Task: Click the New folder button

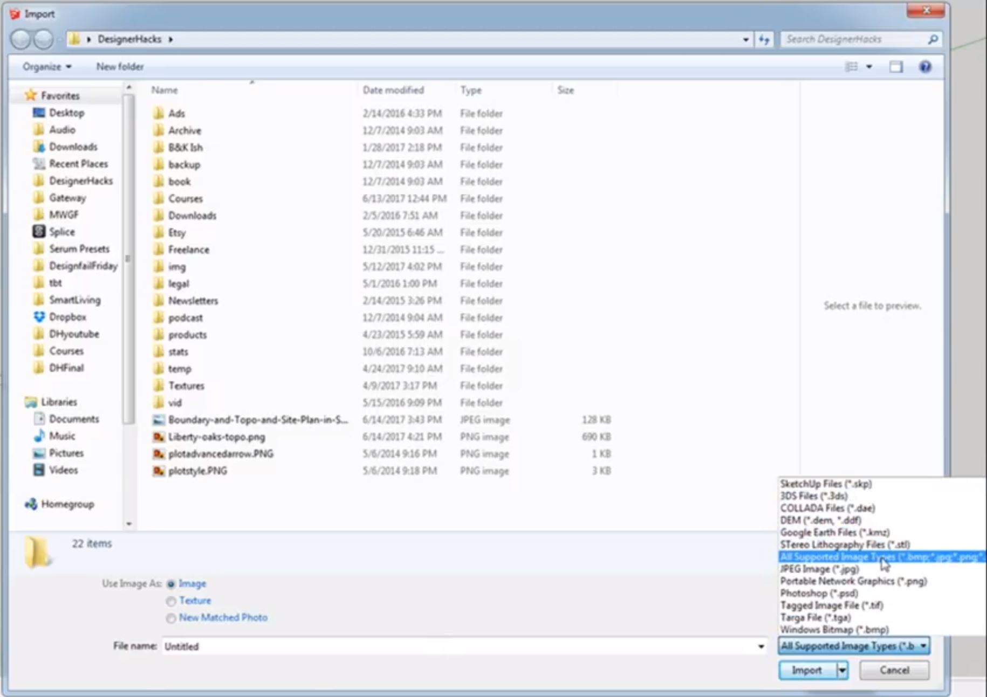Action: pos(120,67)
